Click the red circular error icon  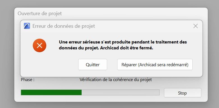tap(40, 45)
